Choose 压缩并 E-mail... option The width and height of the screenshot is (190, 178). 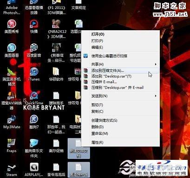(x=120, y=82)
